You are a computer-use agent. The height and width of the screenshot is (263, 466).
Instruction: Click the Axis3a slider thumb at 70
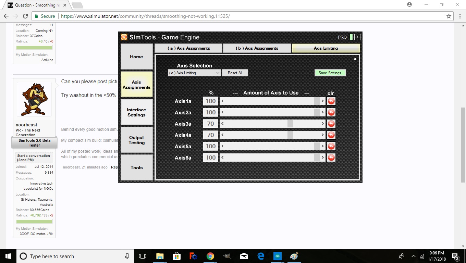[290, 124]
